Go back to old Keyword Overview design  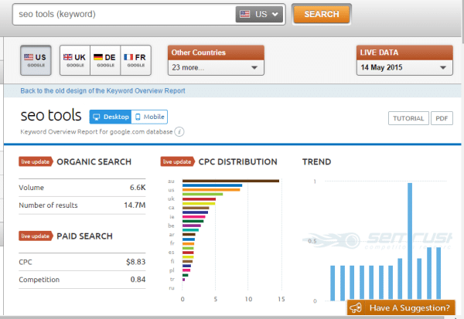point(103,91)
